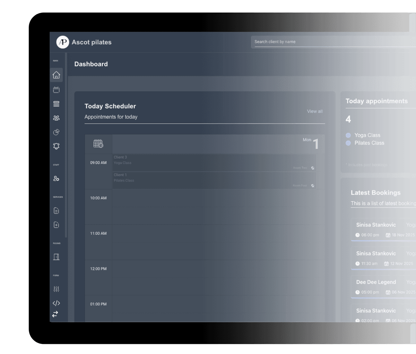Click the Ascot pilates AP logo
The width and height of the screenshot is (416, 354).
(63, 42)
